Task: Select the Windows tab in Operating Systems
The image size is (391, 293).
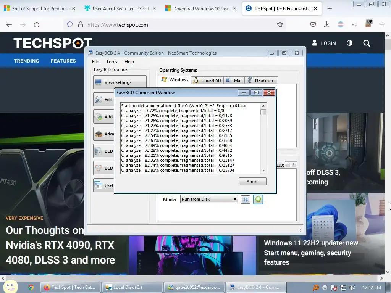Action: (175, 80)
